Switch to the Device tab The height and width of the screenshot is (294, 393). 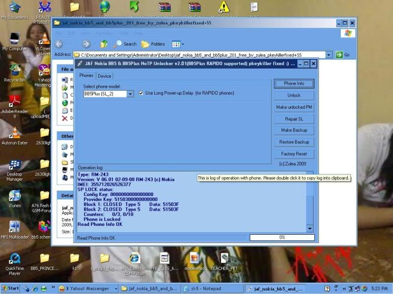click(x=104, y=76)
